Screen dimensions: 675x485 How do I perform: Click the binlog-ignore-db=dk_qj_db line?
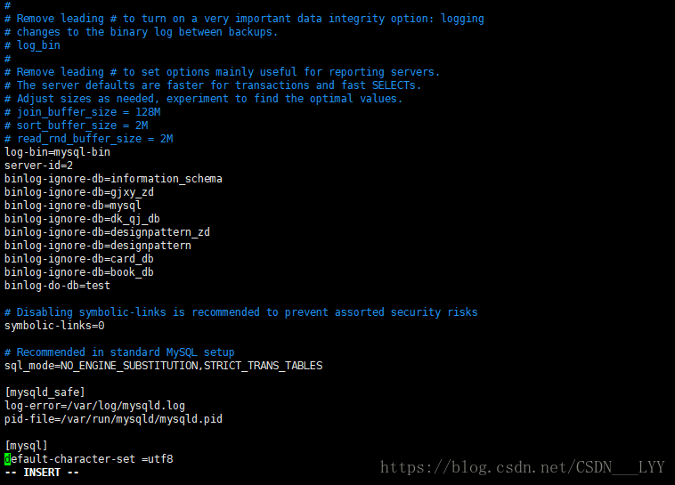click(x=82, y=219)
